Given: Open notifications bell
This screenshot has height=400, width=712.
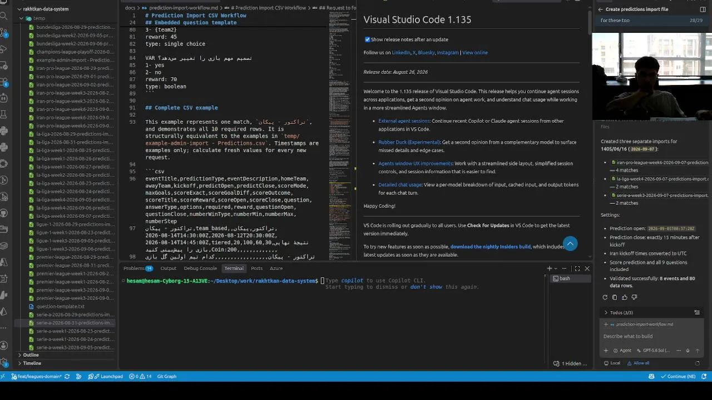Looking at the screenshot, I should pyautogui.click(x=705, y=377).
